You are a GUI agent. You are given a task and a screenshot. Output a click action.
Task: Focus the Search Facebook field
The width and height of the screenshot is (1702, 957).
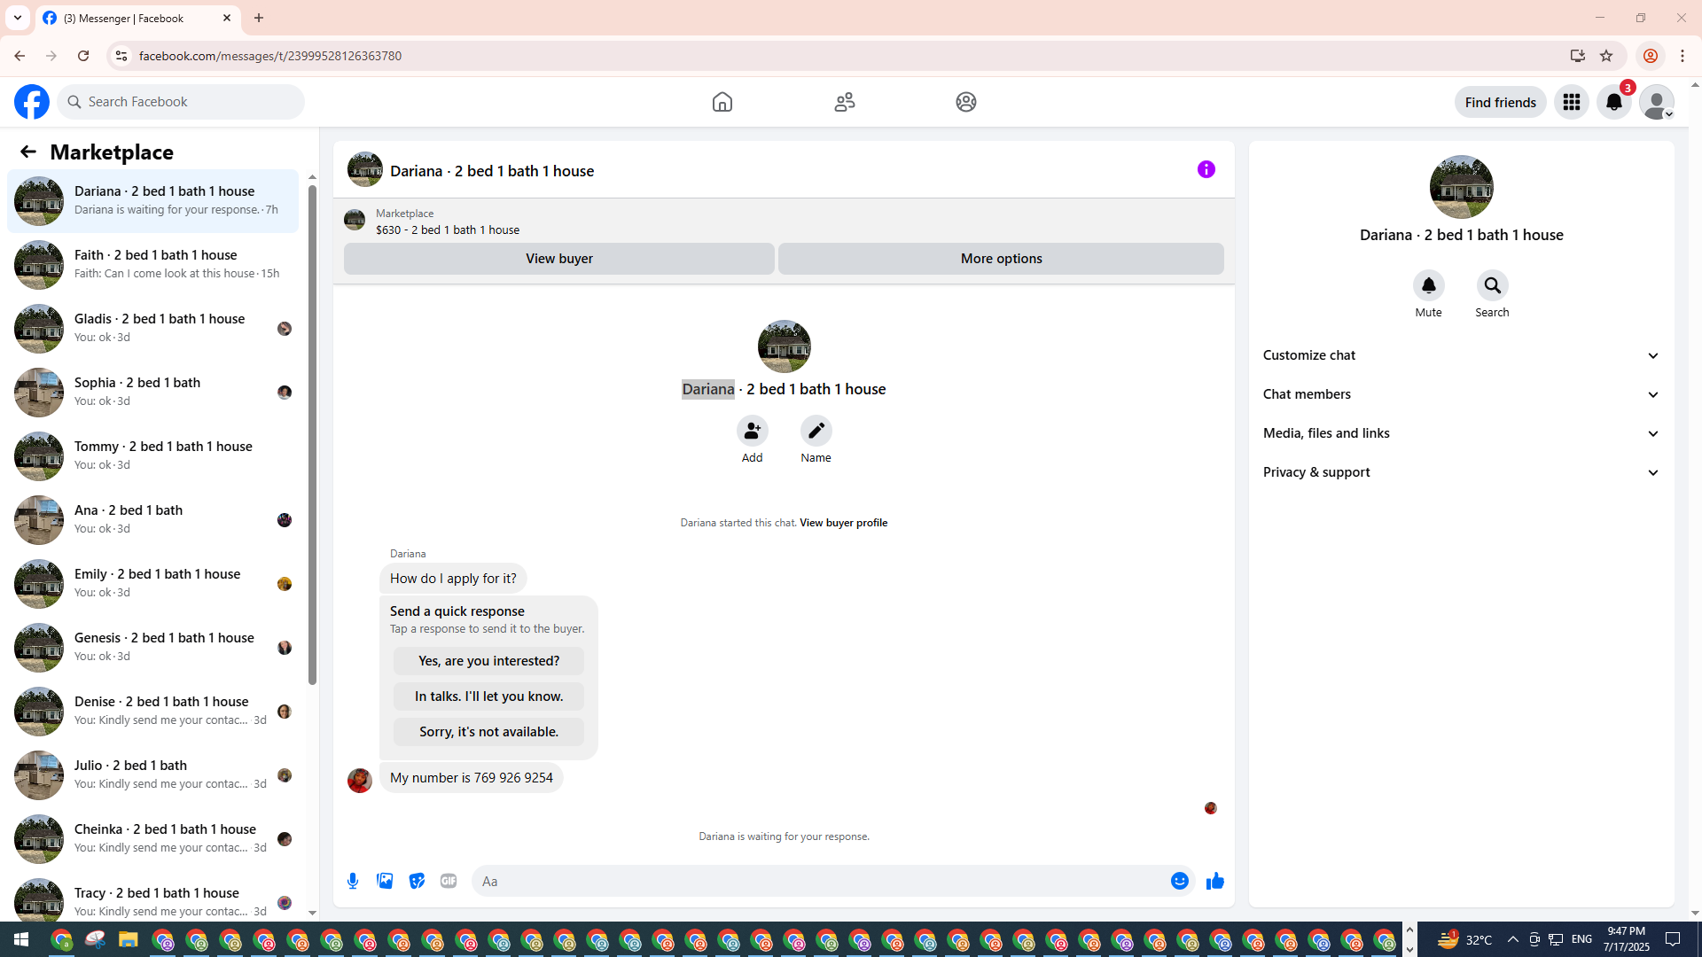[182, 102]
